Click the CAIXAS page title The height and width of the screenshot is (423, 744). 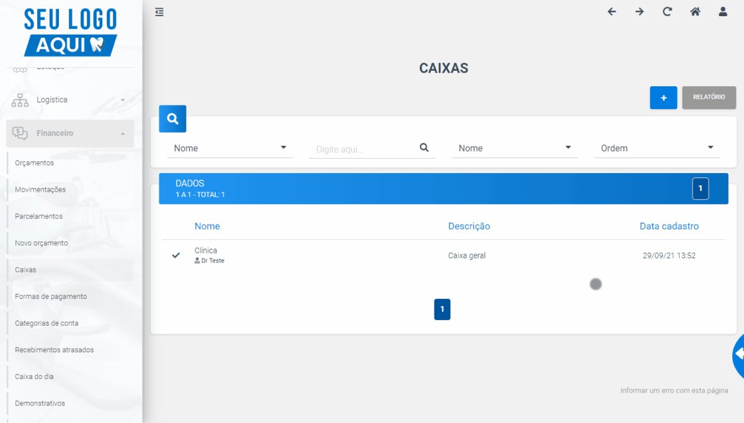[x=443, y=68]
